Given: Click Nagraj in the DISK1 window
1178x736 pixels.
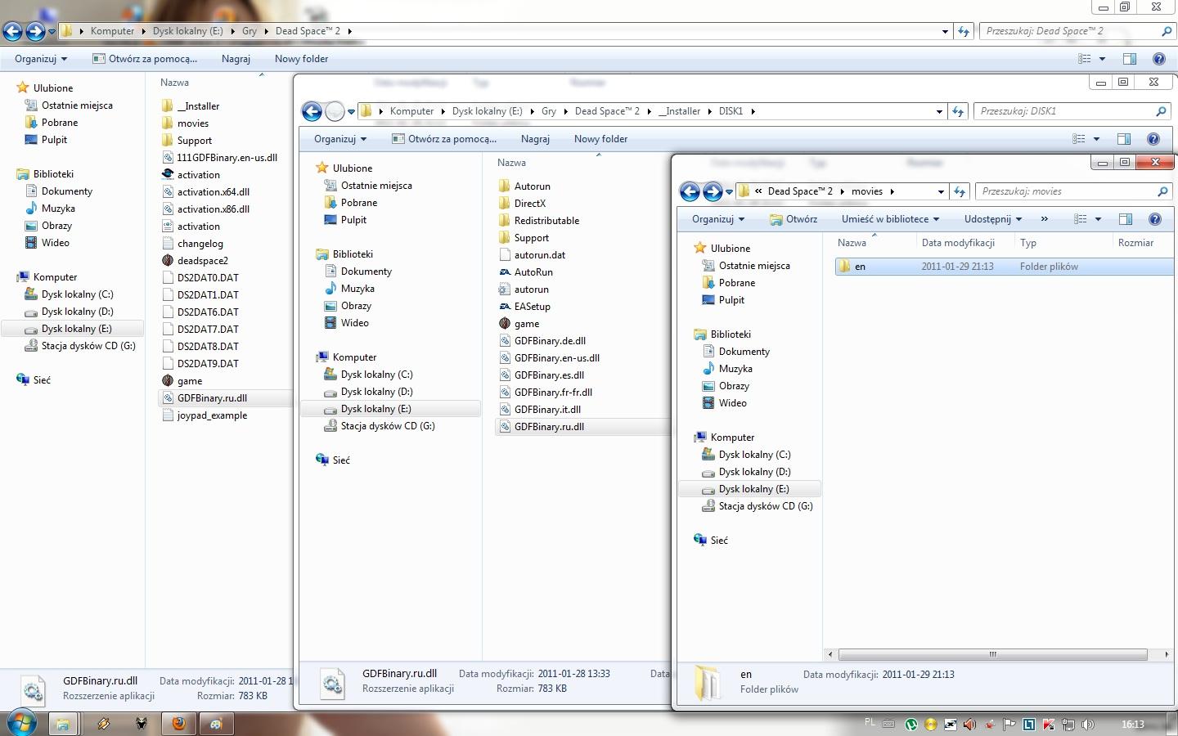Looking at the screenshot, I should tap(535, 139).
